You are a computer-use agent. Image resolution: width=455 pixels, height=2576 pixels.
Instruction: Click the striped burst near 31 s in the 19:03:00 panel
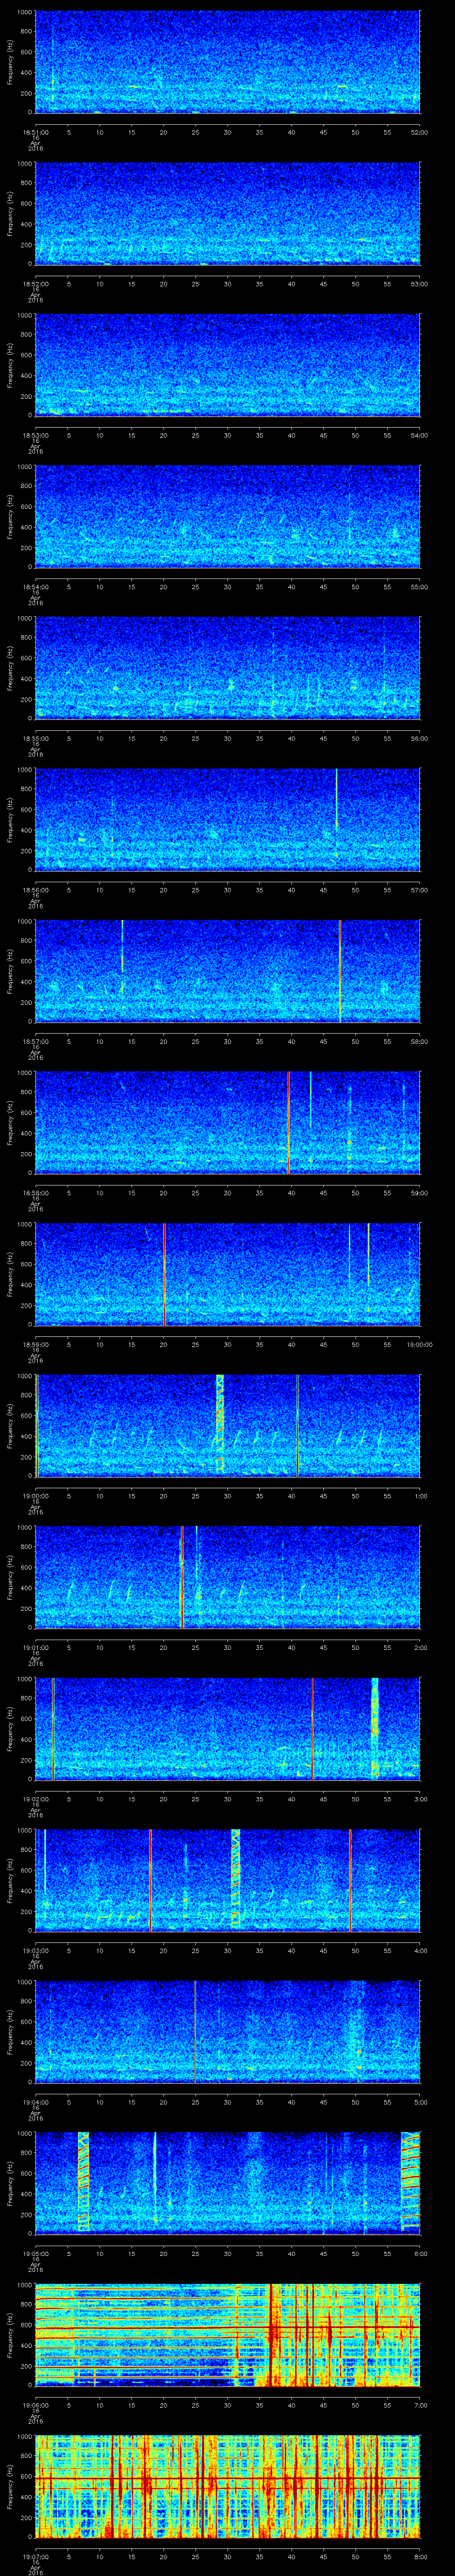pos(236,1880)
